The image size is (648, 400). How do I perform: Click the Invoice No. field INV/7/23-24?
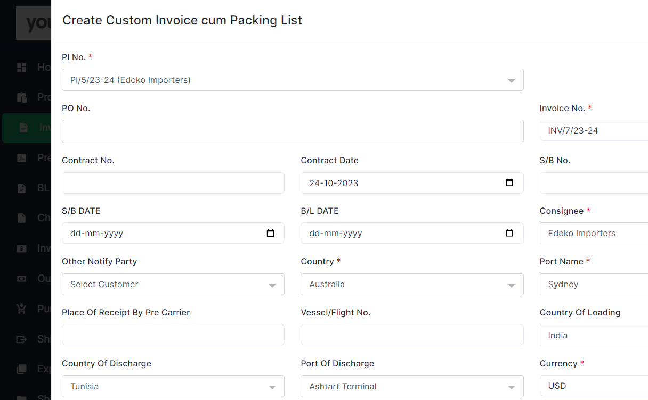click(594, 130)
